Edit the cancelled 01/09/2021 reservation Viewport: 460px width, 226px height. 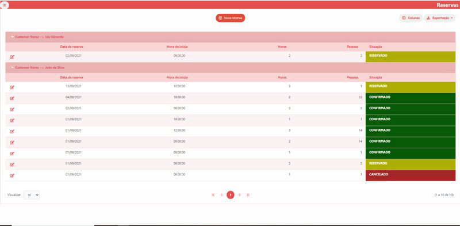(12, 175)
